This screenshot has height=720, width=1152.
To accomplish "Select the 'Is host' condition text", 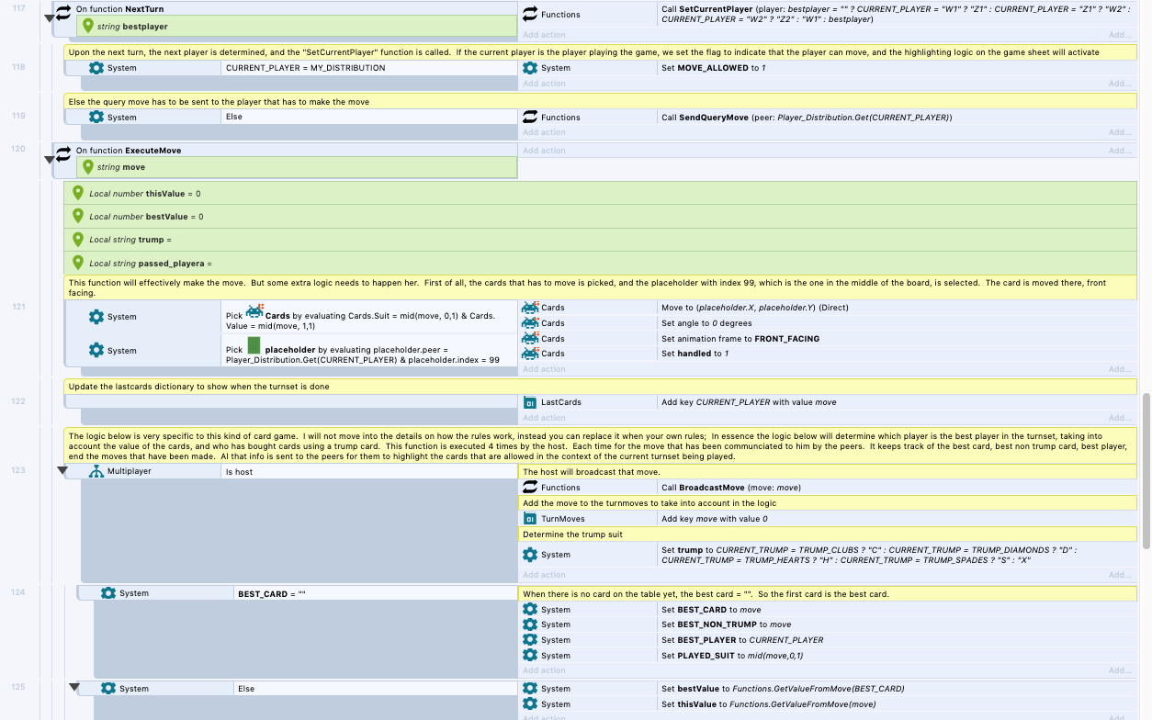I will (x=240, y=471).
